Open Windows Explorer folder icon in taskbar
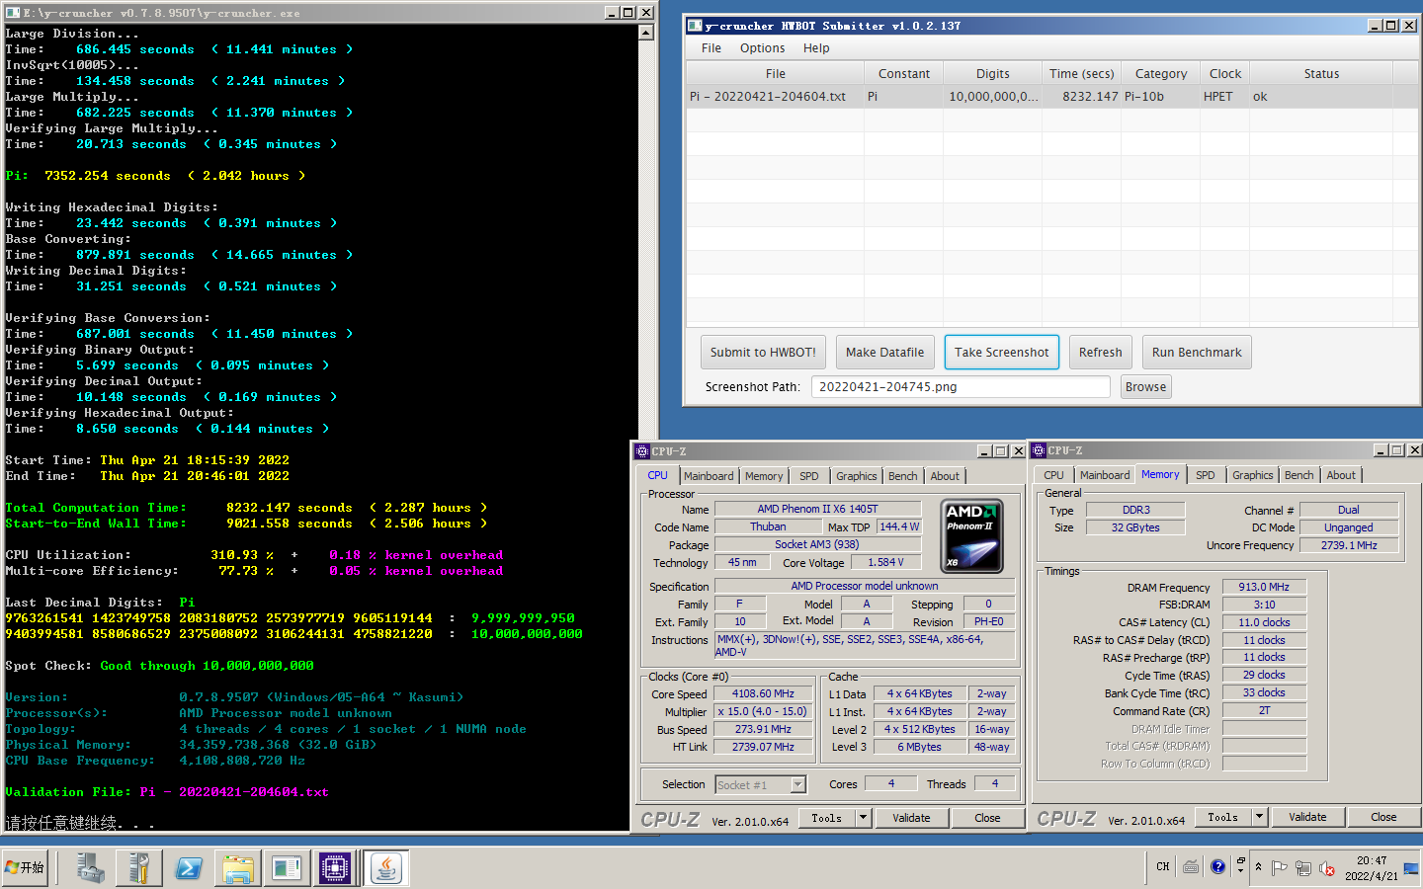The width and height of the screenshot is (1423, 889). coord(238,868)
